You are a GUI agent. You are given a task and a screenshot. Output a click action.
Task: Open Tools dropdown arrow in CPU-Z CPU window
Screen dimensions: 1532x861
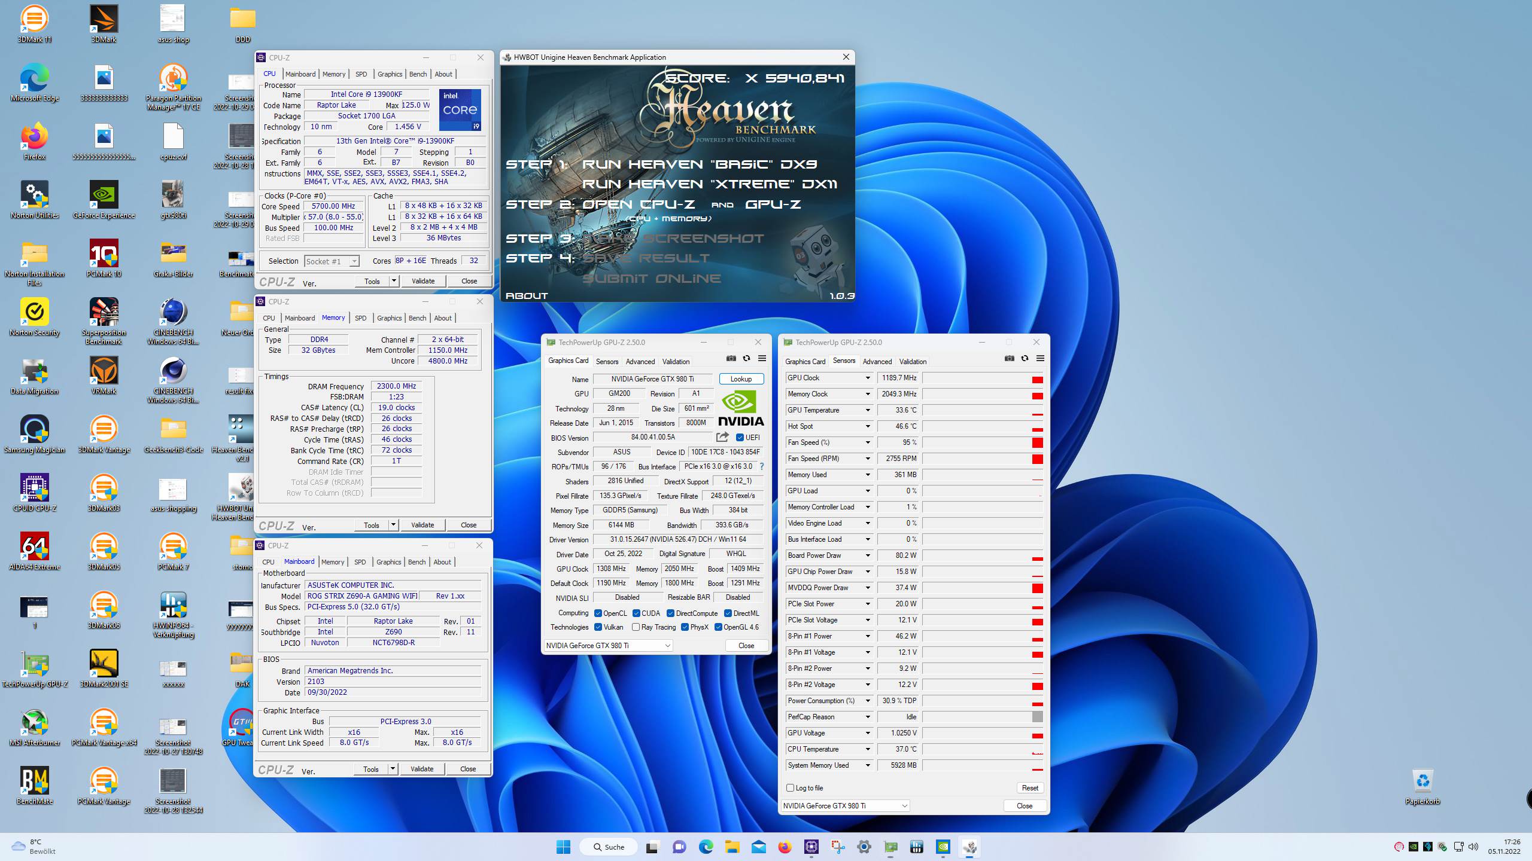[393, 280]
